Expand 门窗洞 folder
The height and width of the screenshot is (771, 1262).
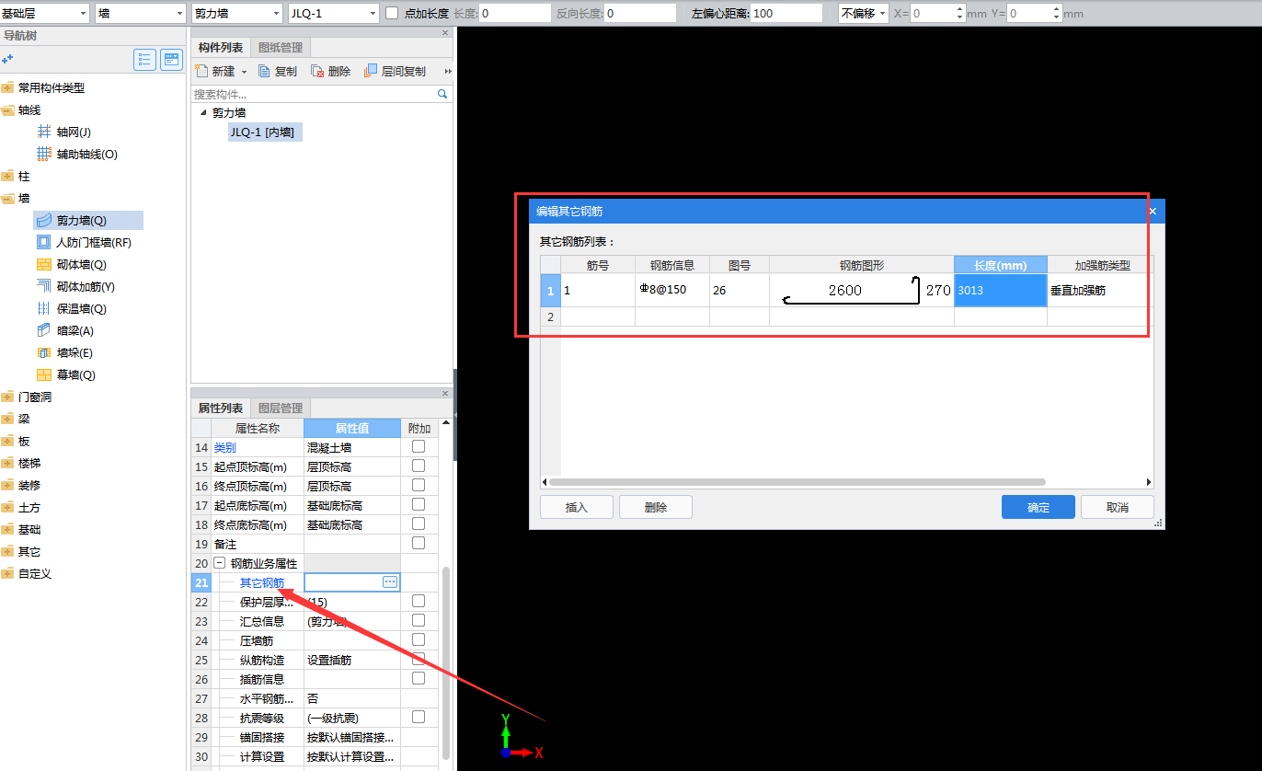[x=8, y=397]
